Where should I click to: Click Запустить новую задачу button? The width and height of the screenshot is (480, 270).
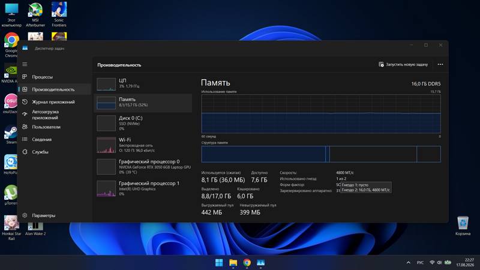coord(403,65)
